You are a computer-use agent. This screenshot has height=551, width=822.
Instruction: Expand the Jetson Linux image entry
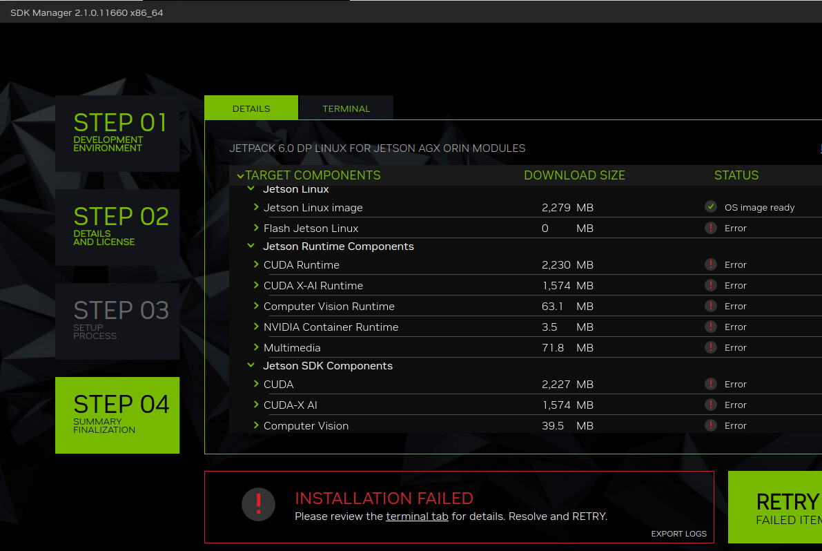(x=255, y=207)
